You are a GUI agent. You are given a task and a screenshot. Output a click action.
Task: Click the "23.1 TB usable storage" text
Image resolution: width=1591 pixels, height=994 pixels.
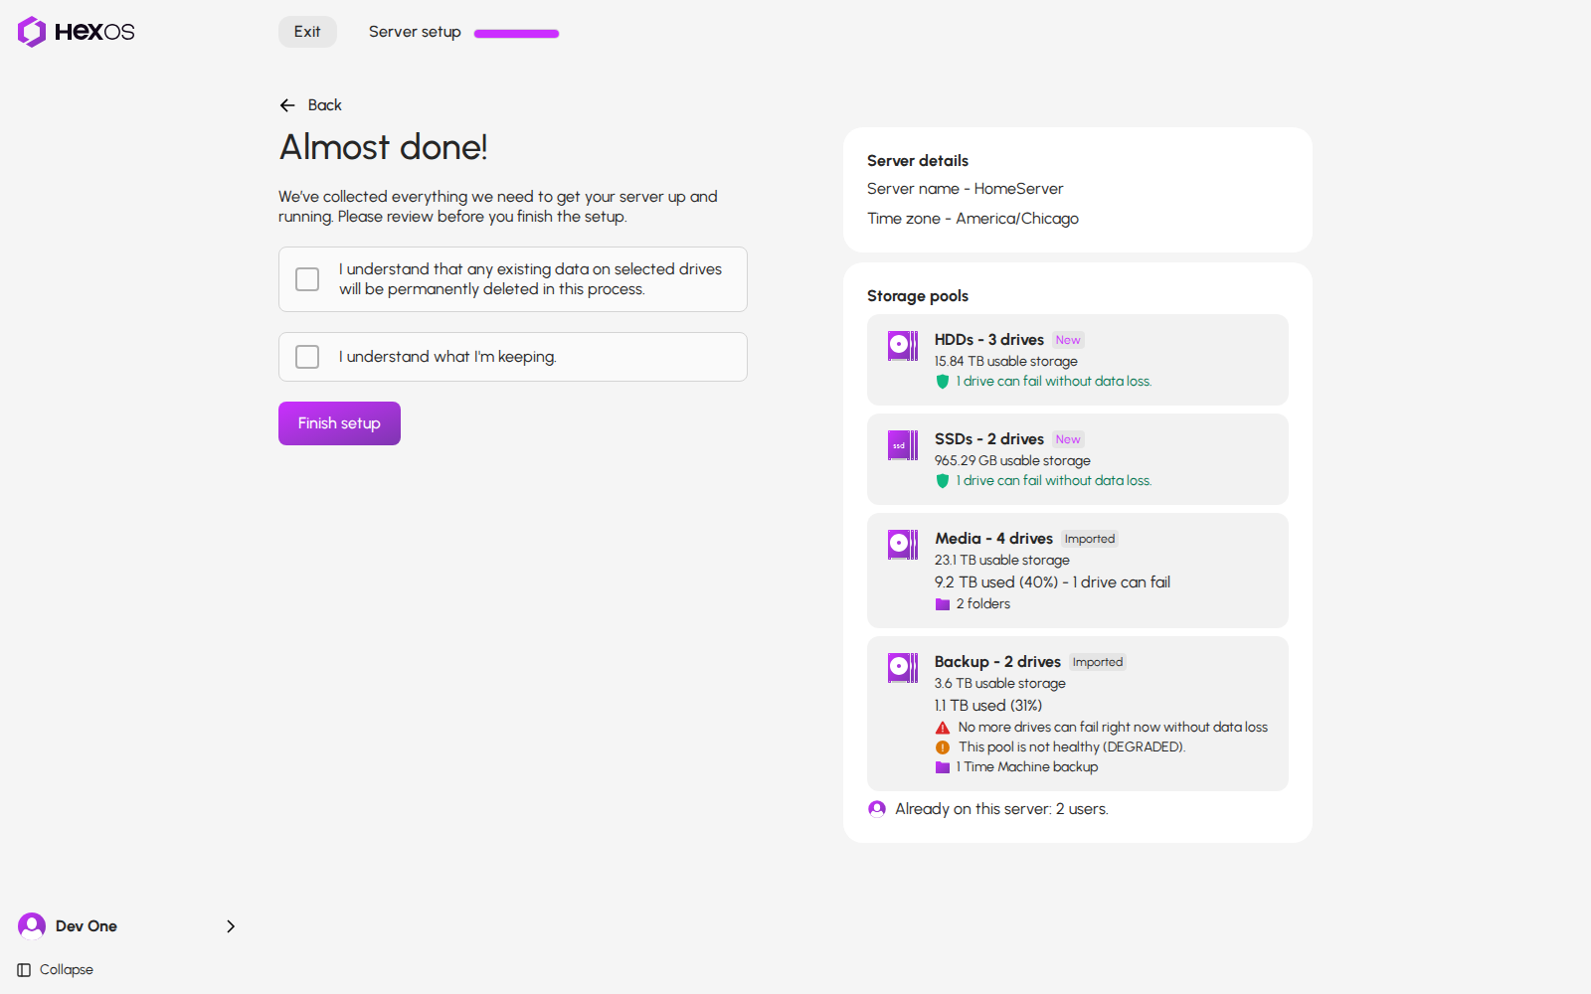(x=1001, y=561)
